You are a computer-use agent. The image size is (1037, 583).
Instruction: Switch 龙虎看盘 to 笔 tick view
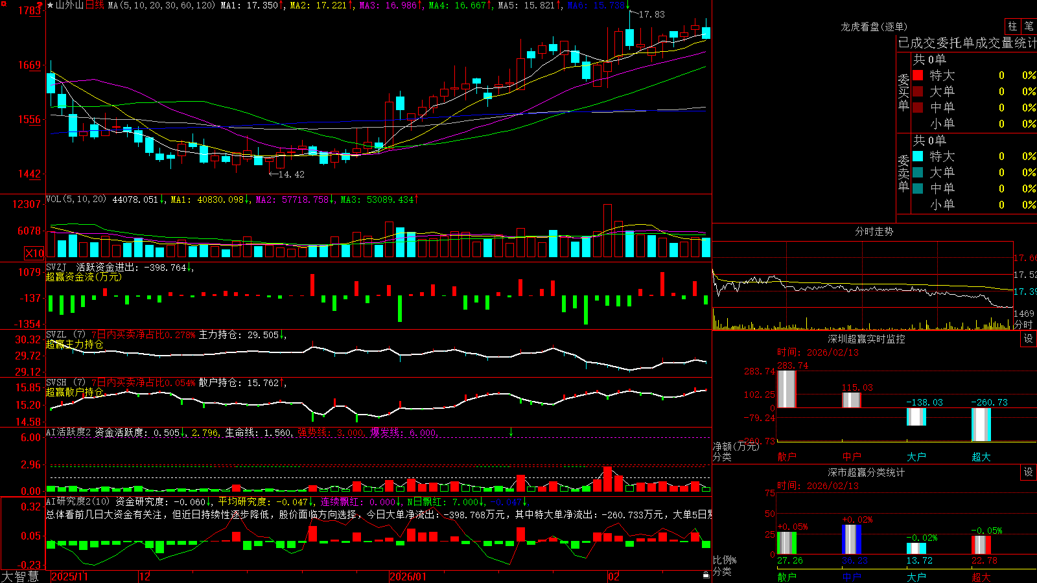(x=1029, y=27)
